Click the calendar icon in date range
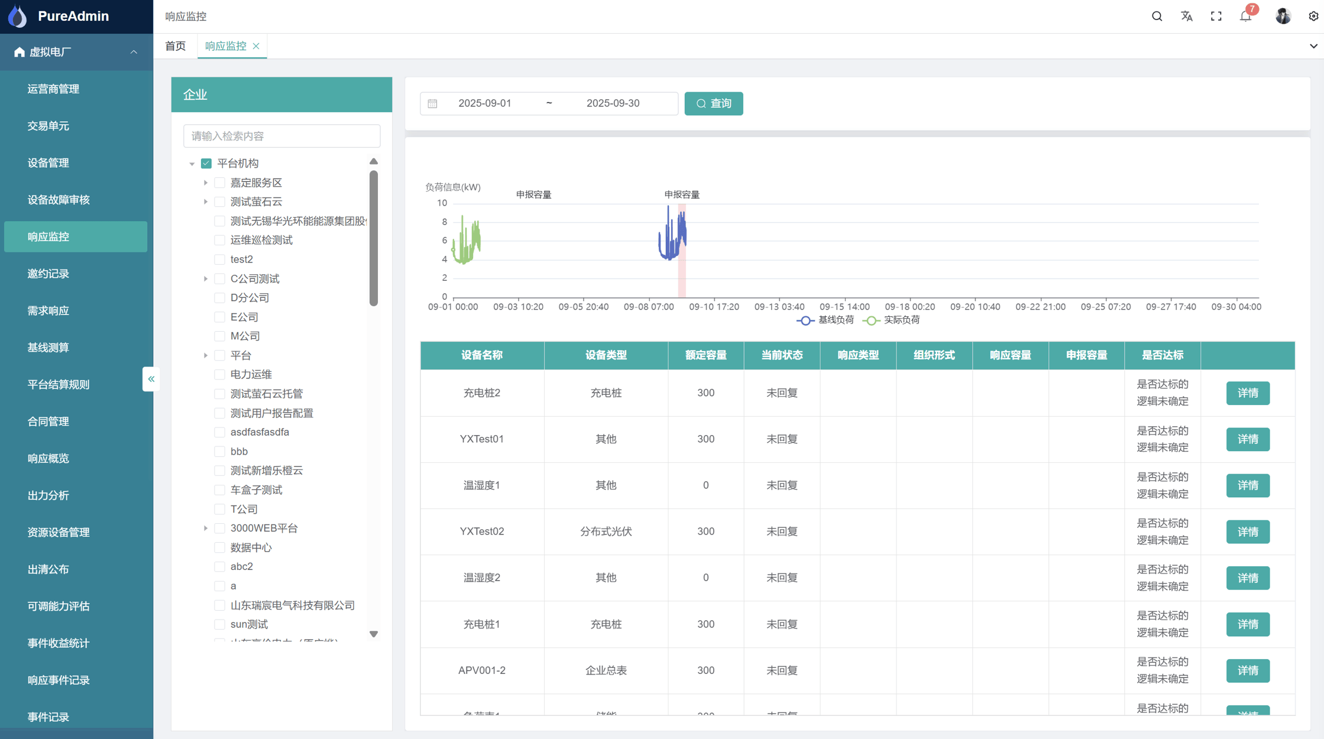 (x=433, y=103)
